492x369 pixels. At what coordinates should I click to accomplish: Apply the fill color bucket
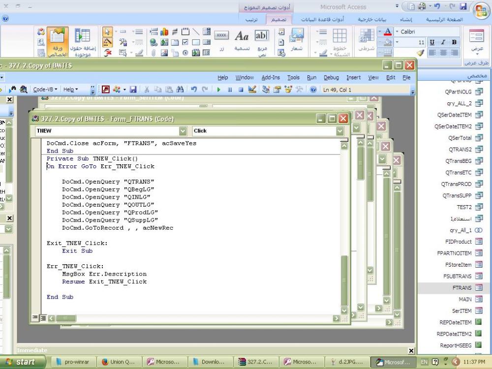point(388,42)
